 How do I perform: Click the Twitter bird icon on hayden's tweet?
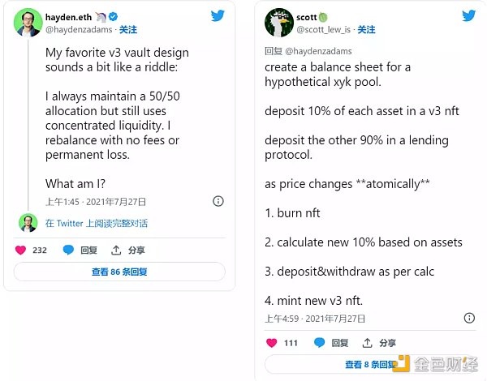[218, 15]
